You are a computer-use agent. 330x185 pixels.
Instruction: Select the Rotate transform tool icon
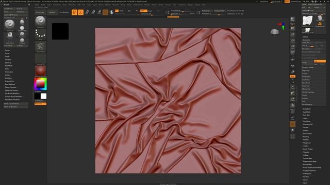(100, 12)
